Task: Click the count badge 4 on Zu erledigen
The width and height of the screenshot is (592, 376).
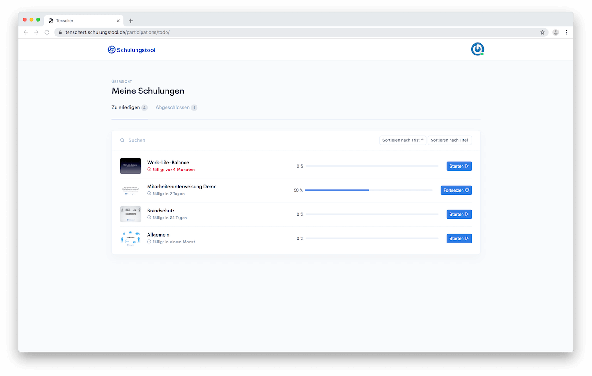Action: (144, 108)
